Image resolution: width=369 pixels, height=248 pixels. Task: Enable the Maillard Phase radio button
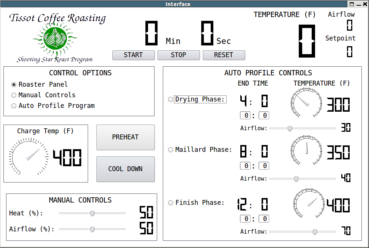[x=170, y=150]
